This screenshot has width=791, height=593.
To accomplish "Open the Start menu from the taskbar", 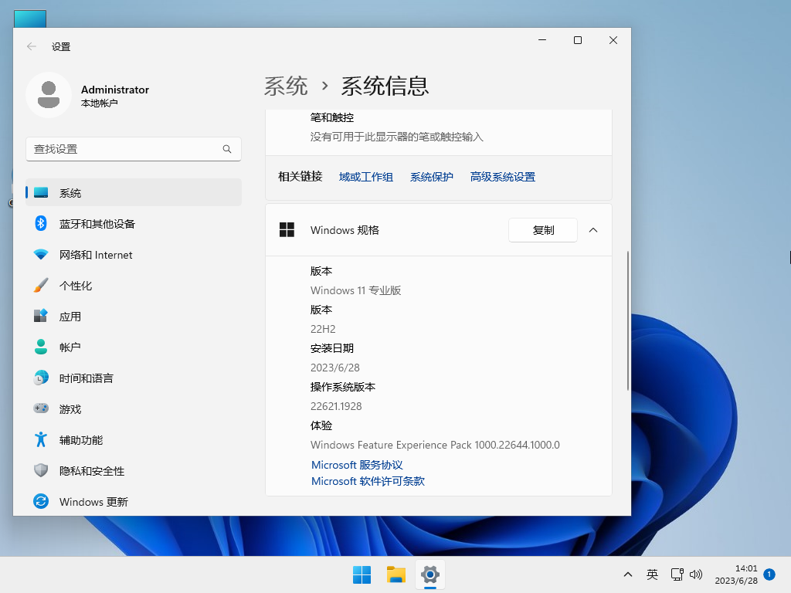I will tap(362, 574).
